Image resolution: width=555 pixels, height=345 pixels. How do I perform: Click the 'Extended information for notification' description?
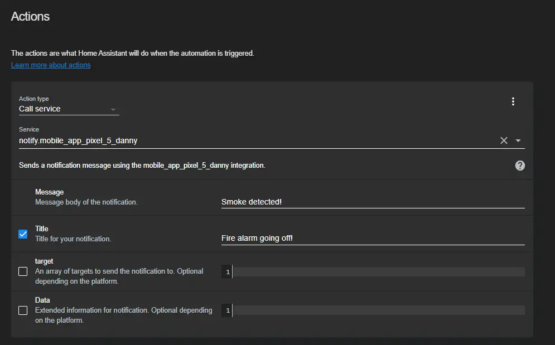[123, 315]
